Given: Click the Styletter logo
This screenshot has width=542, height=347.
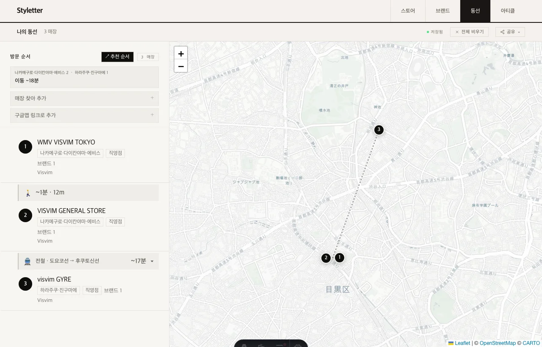Looking at the screenshot, I should [x=30, y=11].
